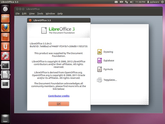Click the Build ID text line

(59, 47)
